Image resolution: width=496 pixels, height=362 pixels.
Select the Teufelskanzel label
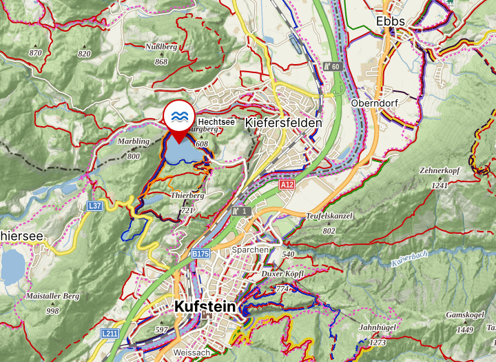coord(329,216)
